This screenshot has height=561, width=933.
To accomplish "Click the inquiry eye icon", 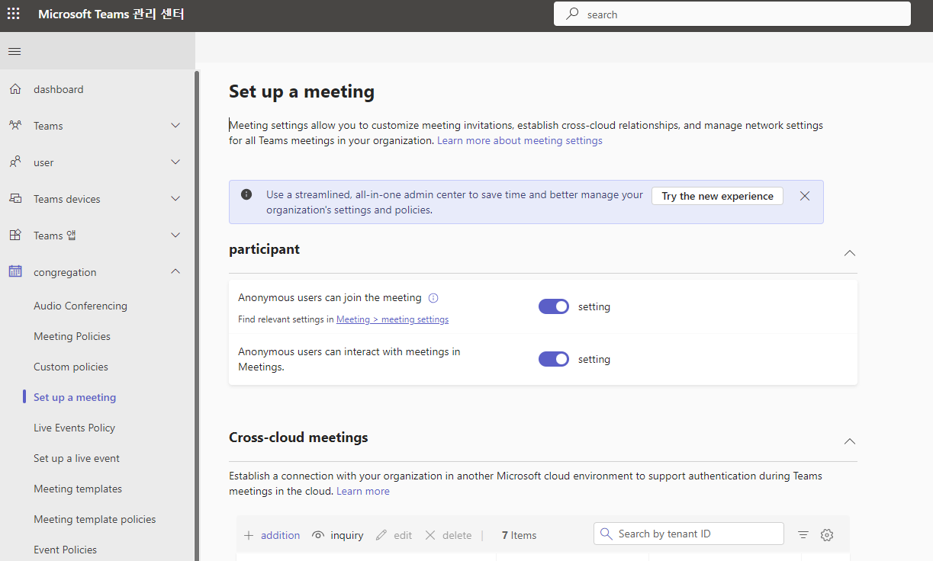I will point(318,535).
